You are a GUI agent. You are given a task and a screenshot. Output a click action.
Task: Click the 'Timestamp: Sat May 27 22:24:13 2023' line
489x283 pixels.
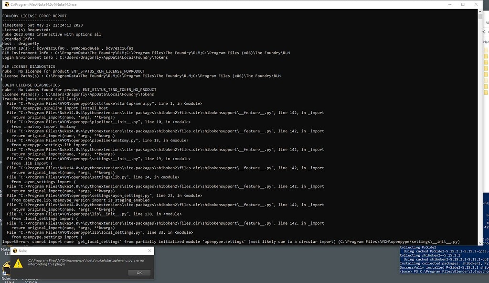pos(43,25)
